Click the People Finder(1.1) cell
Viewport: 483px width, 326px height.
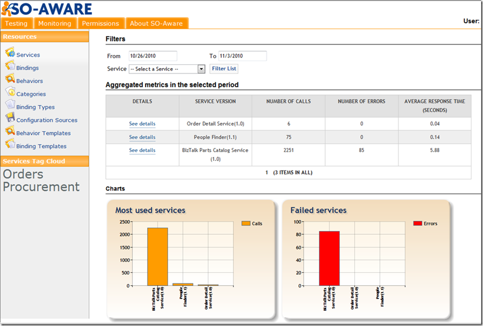click(215, 137)
